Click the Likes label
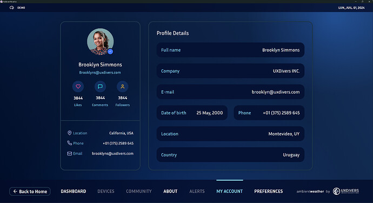Image resolution: width=373 pixels, height=203 pixels. pyautogui.click(x=78, y=105)
